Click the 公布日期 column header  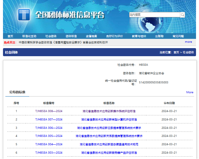(x=169, y=103)
